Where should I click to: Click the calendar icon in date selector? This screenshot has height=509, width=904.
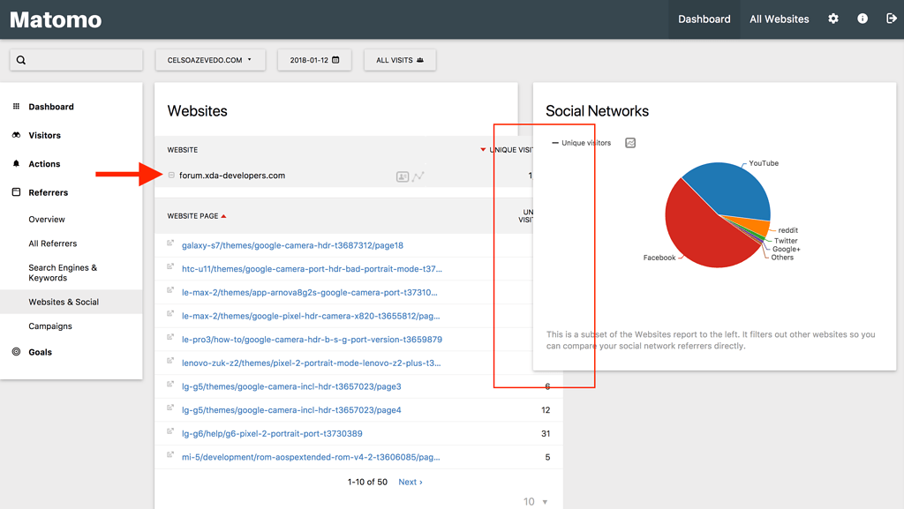tap(335, 60)
